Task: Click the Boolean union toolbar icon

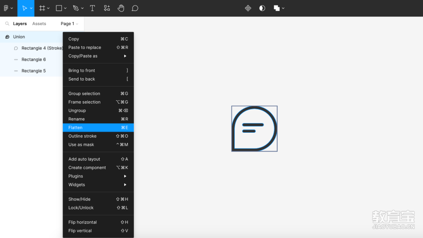Action: (x=277, y=8)
